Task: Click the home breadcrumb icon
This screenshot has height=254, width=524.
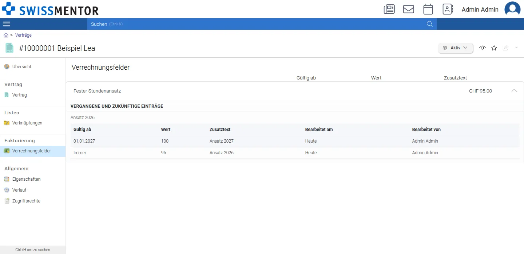Action: 6,35
